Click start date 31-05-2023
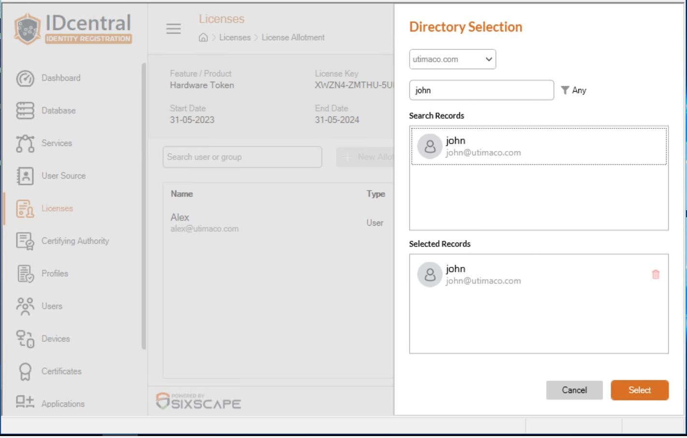This screenshot has width=687, height=438. coord(192,120)
